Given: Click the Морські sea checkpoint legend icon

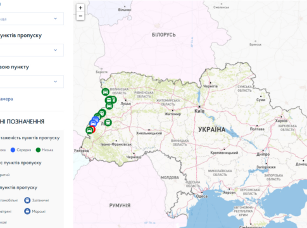Looking at the screenshot, I should pyautogui.click(x=27, y=211).
